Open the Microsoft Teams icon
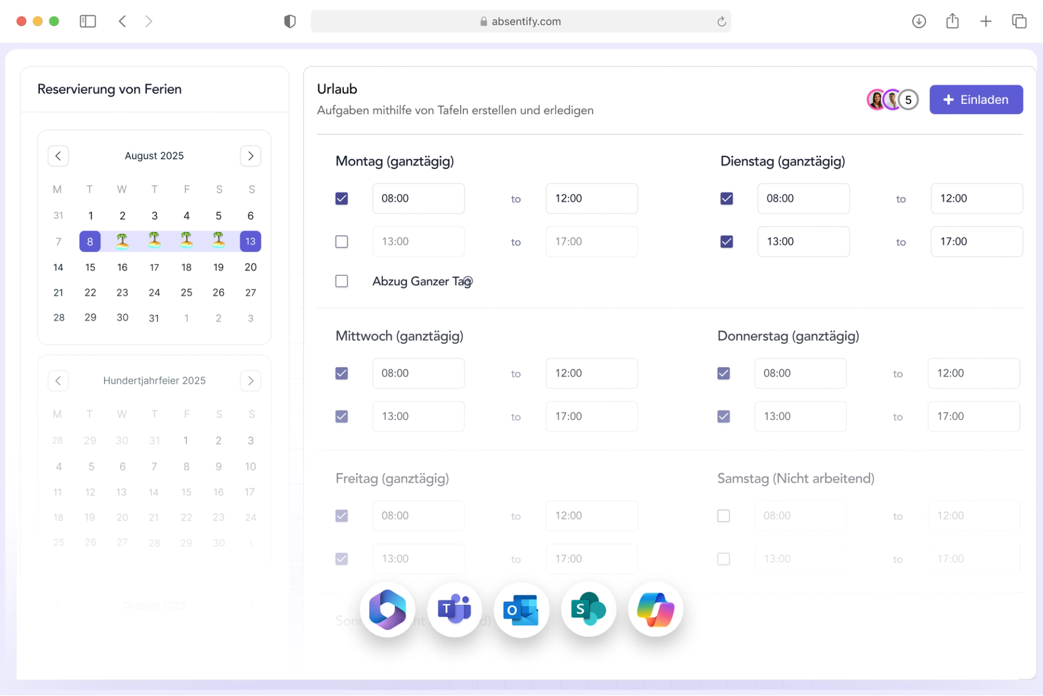 pyautogui.click(x=454, y=610)
